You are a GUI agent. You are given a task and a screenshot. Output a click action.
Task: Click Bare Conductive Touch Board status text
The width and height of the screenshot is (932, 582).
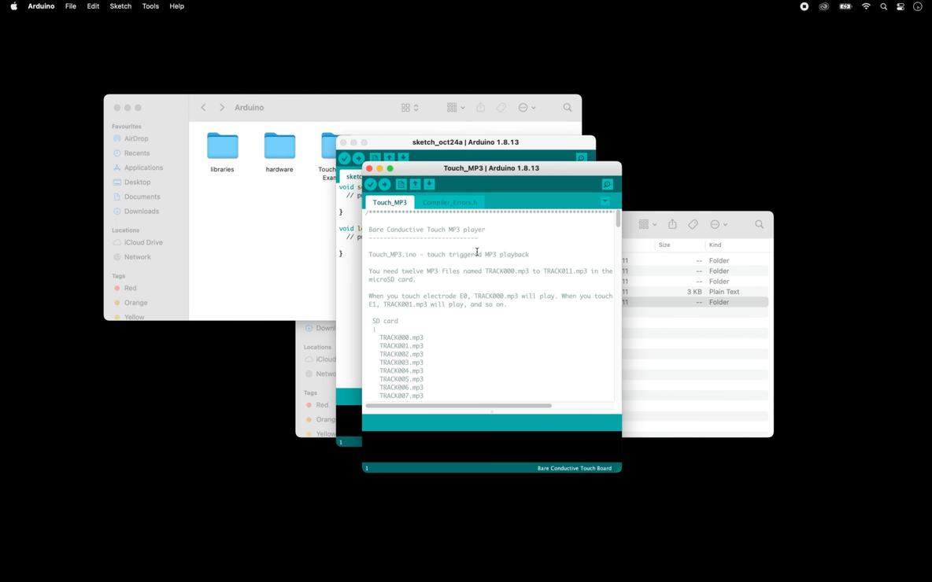(x=574, y=468)
